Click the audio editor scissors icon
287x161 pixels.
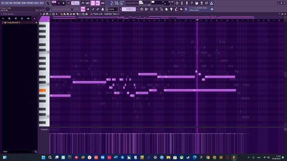click(x=182, y=3)
